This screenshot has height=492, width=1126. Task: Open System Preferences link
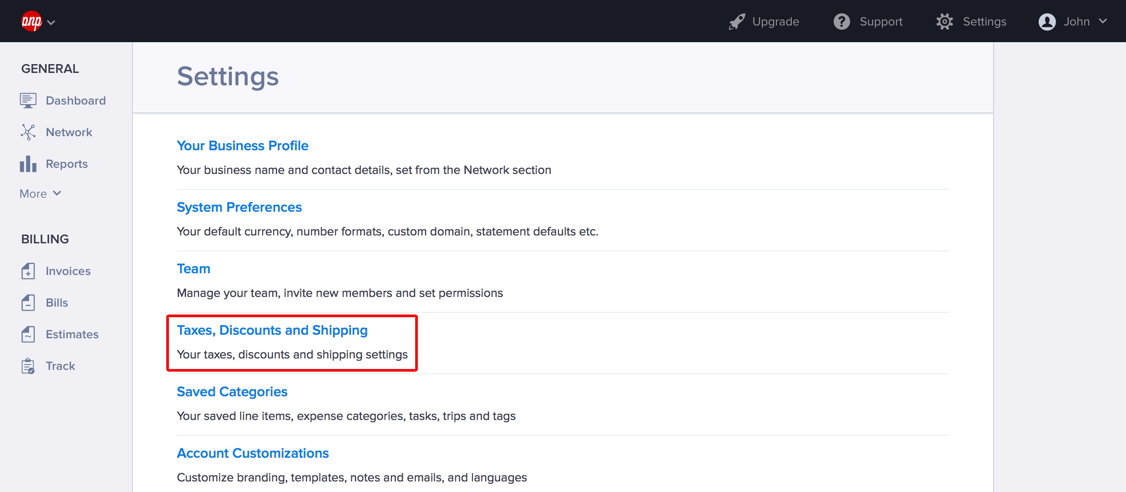(239, 207)
